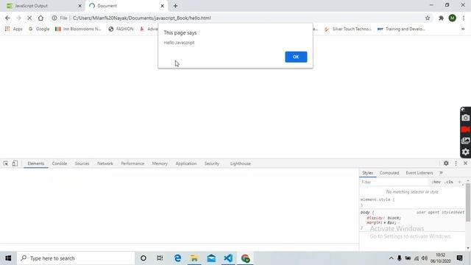Select the Document browser tab
Screen dimensions: 471x265
click(127, 6)
